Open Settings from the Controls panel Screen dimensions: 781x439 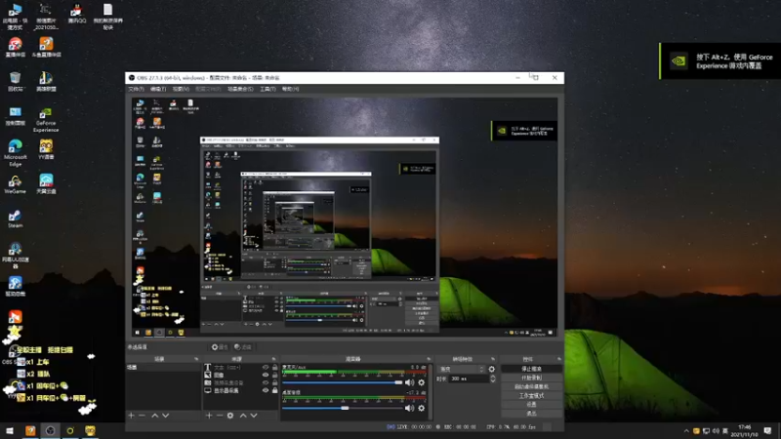(x=531, y=405)
